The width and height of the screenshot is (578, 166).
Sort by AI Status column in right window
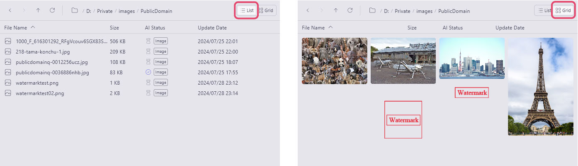(x=453, y=28)
